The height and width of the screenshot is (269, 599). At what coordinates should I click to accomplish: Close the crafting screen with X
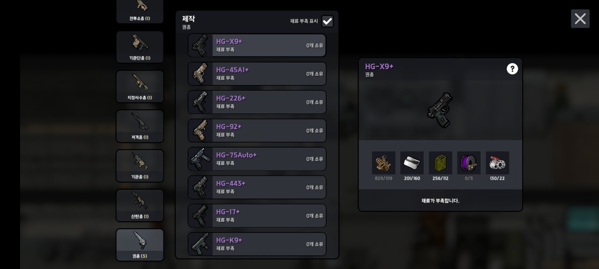point(580,19)
